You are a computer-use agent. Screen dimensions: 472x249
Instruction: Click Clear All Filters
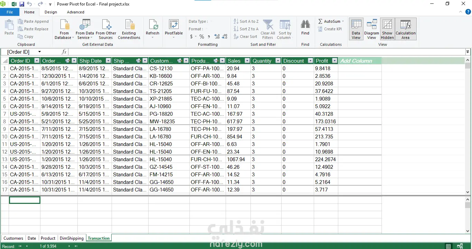[x=268, y=29]
